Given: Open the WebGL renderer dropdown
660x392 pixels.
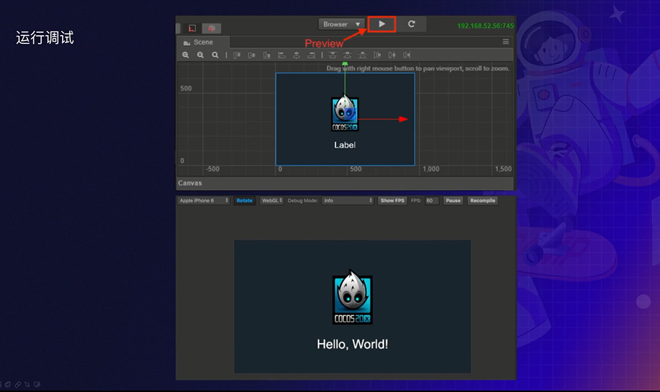Looking at the screenshot, I should pos(272,201).
